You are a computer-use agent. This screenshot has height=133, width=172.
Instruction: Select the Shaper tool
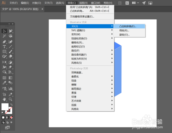[4, 56]
